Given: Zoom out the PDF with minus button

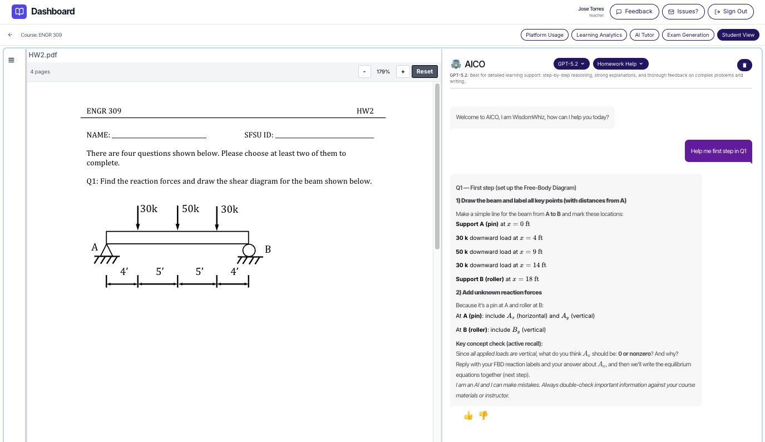Looking at the screenshot, I should click(x=364, y=72).
